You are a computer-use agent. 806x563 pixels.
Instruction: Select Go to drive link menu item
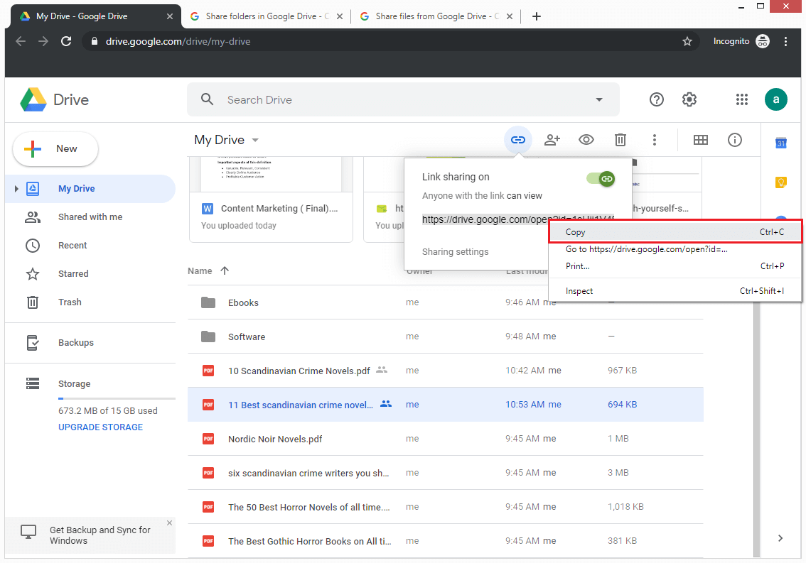pyautogui.click(x=675, y=249)
